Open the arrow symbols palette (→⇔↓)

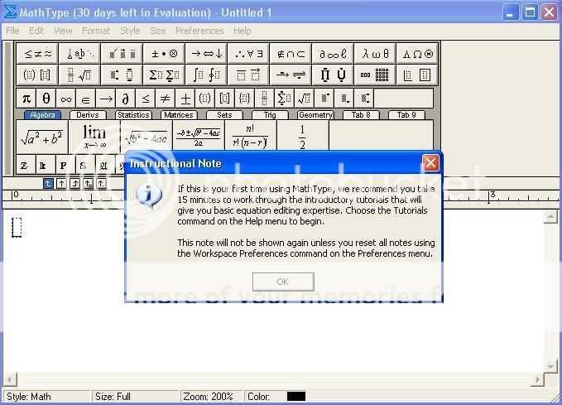click(x=204, y=54)
